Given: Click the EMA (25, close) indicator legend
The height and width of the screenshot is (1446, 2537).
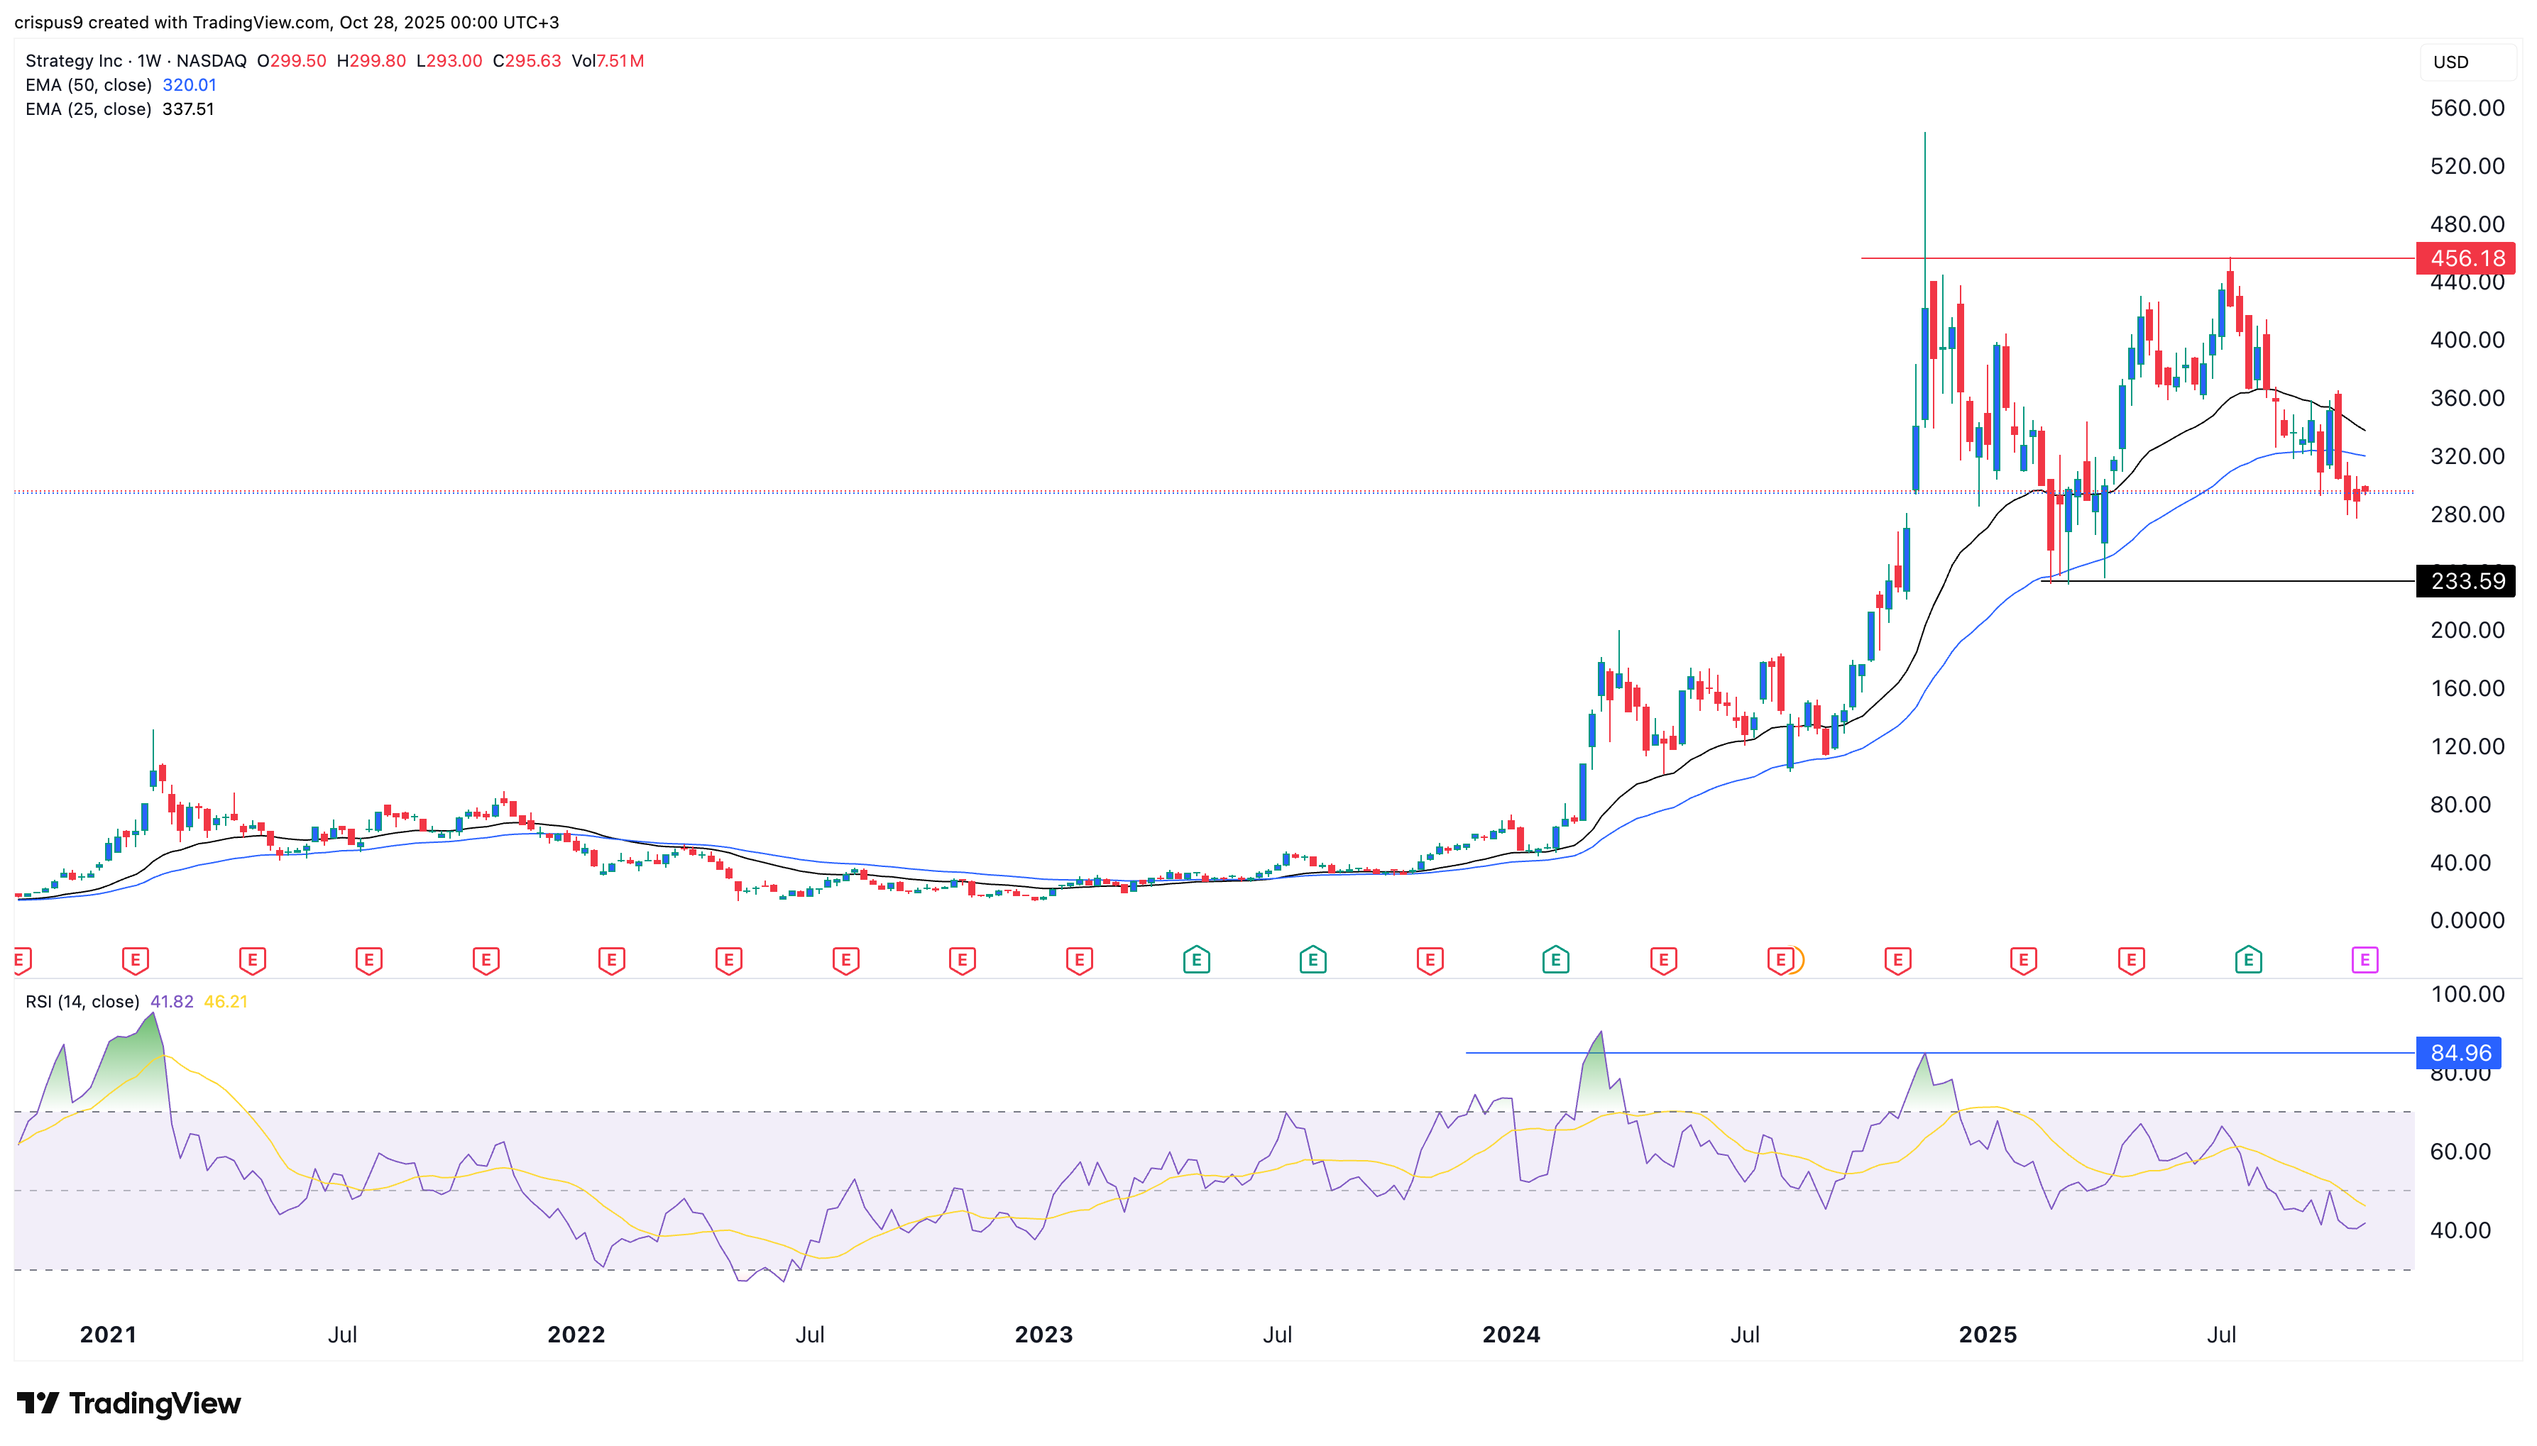Looking at the screenshot, I should pyautogui.click(x=89, y=109).
